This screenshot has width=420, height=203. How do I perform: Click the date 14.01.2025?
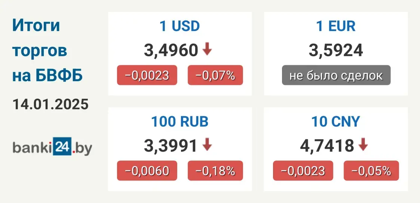point(51,104)
